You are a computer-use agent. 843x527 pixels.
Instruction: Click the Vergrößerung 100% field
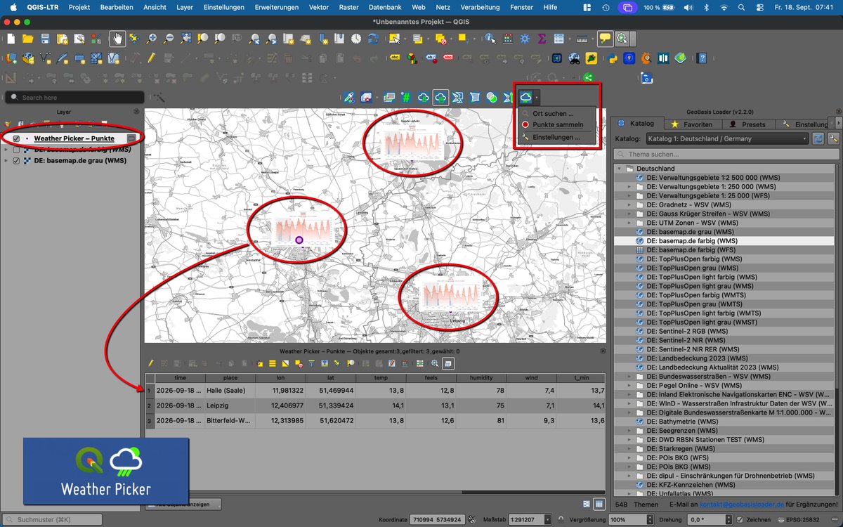(x=629, y=519)
